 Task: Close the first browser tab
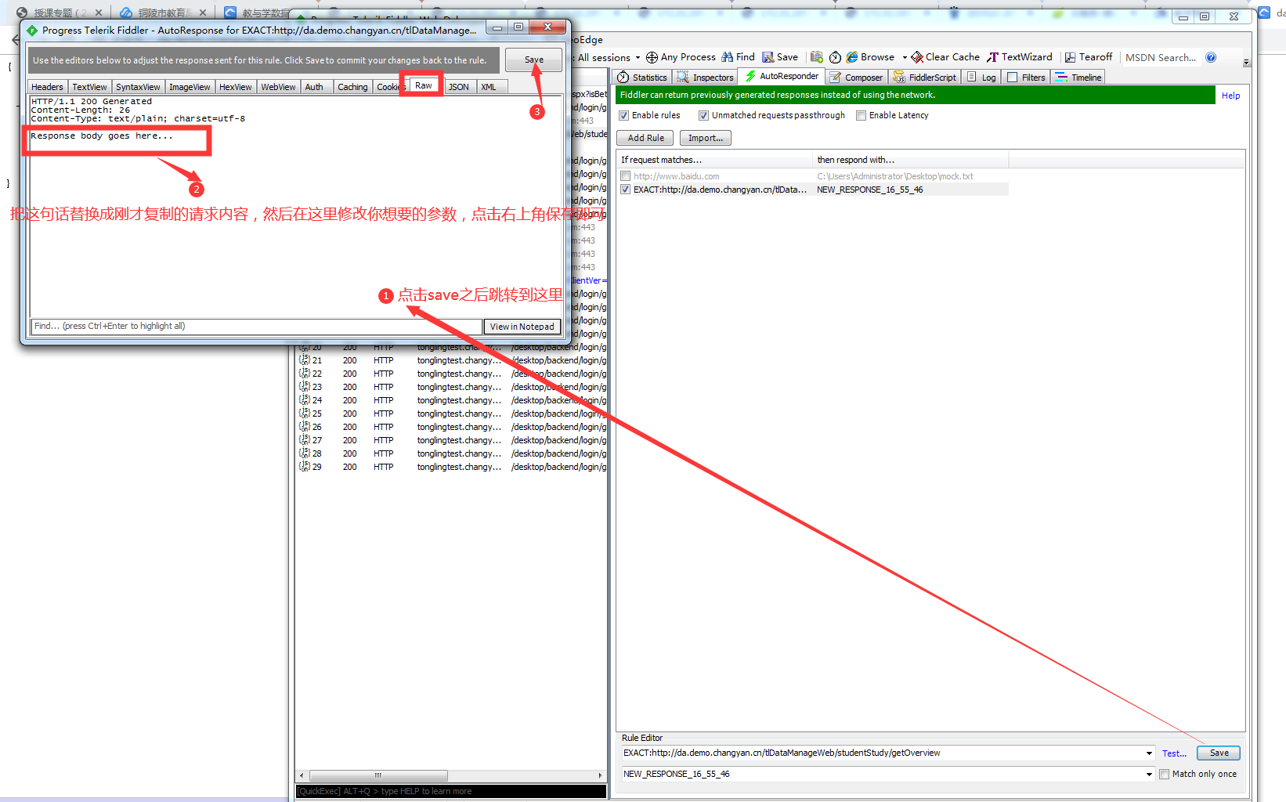99,13
